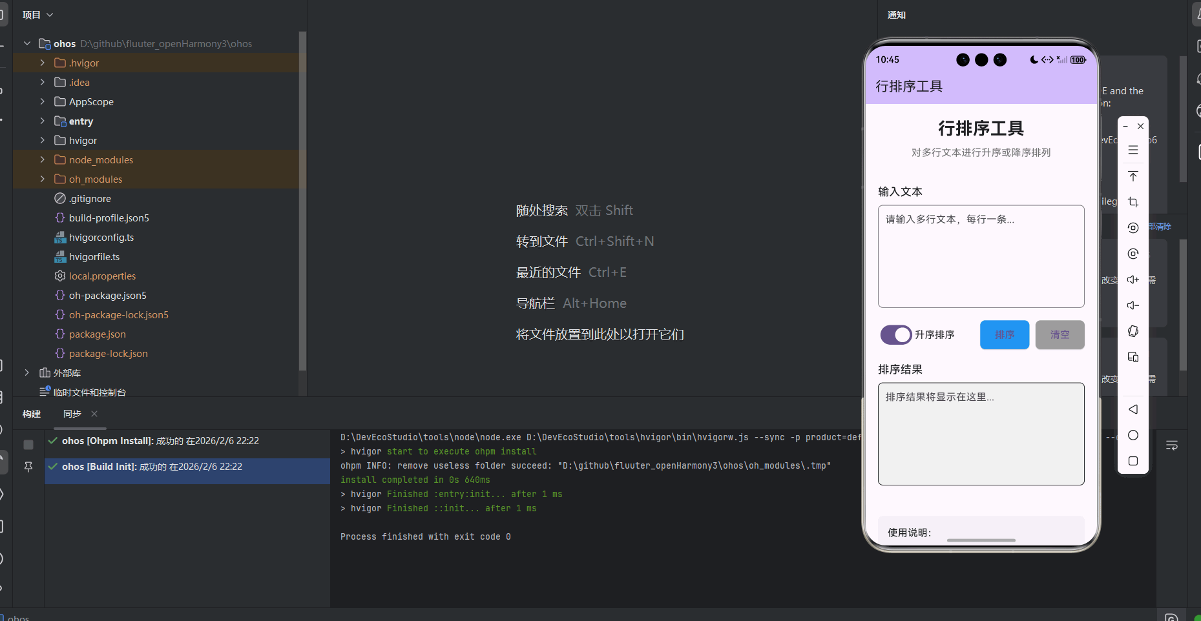Open oh-package.json5 file

point(107,295)
